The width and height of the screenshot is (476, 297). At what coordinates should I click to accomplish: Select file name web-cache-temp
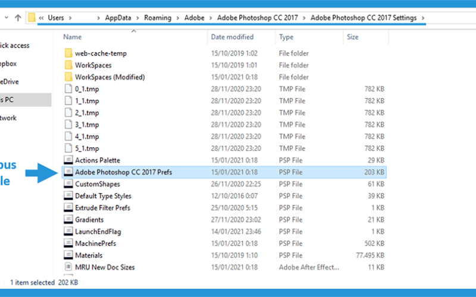point(101,53)
